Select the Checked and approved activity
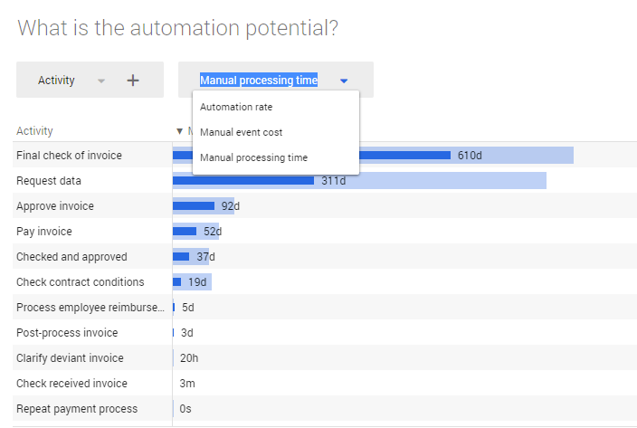The image size is (637, 428). click(x=71, y=257)
